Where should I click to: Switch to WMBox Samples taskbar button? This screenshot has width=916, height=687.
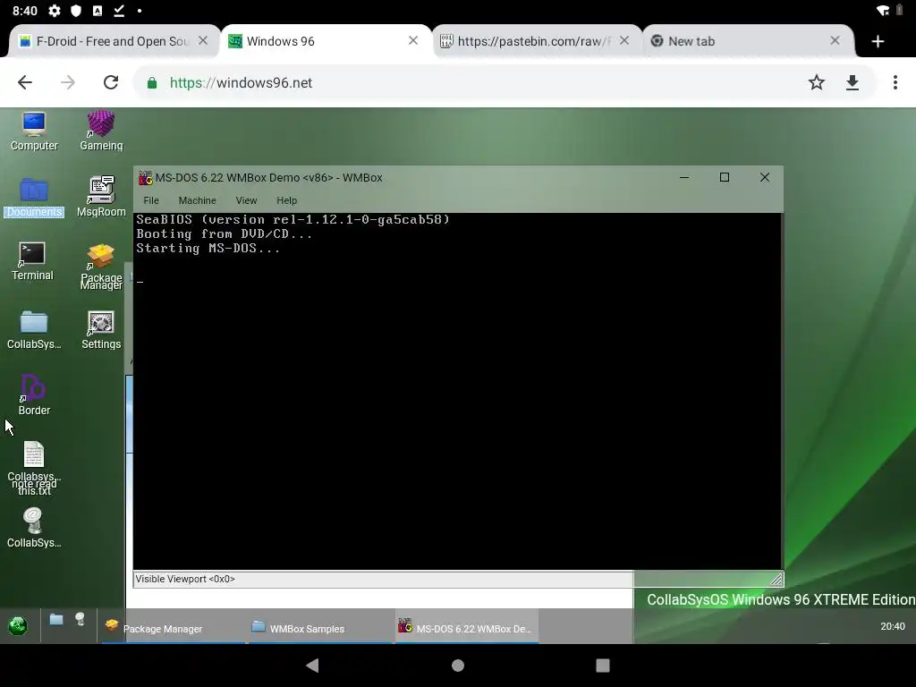point(321,627)
